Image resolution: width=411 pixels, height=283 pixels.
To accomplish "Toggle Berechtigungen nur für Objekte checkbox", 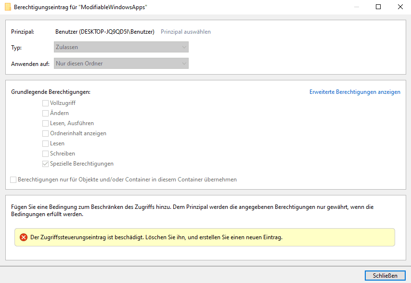I will (x=13, y=180).
